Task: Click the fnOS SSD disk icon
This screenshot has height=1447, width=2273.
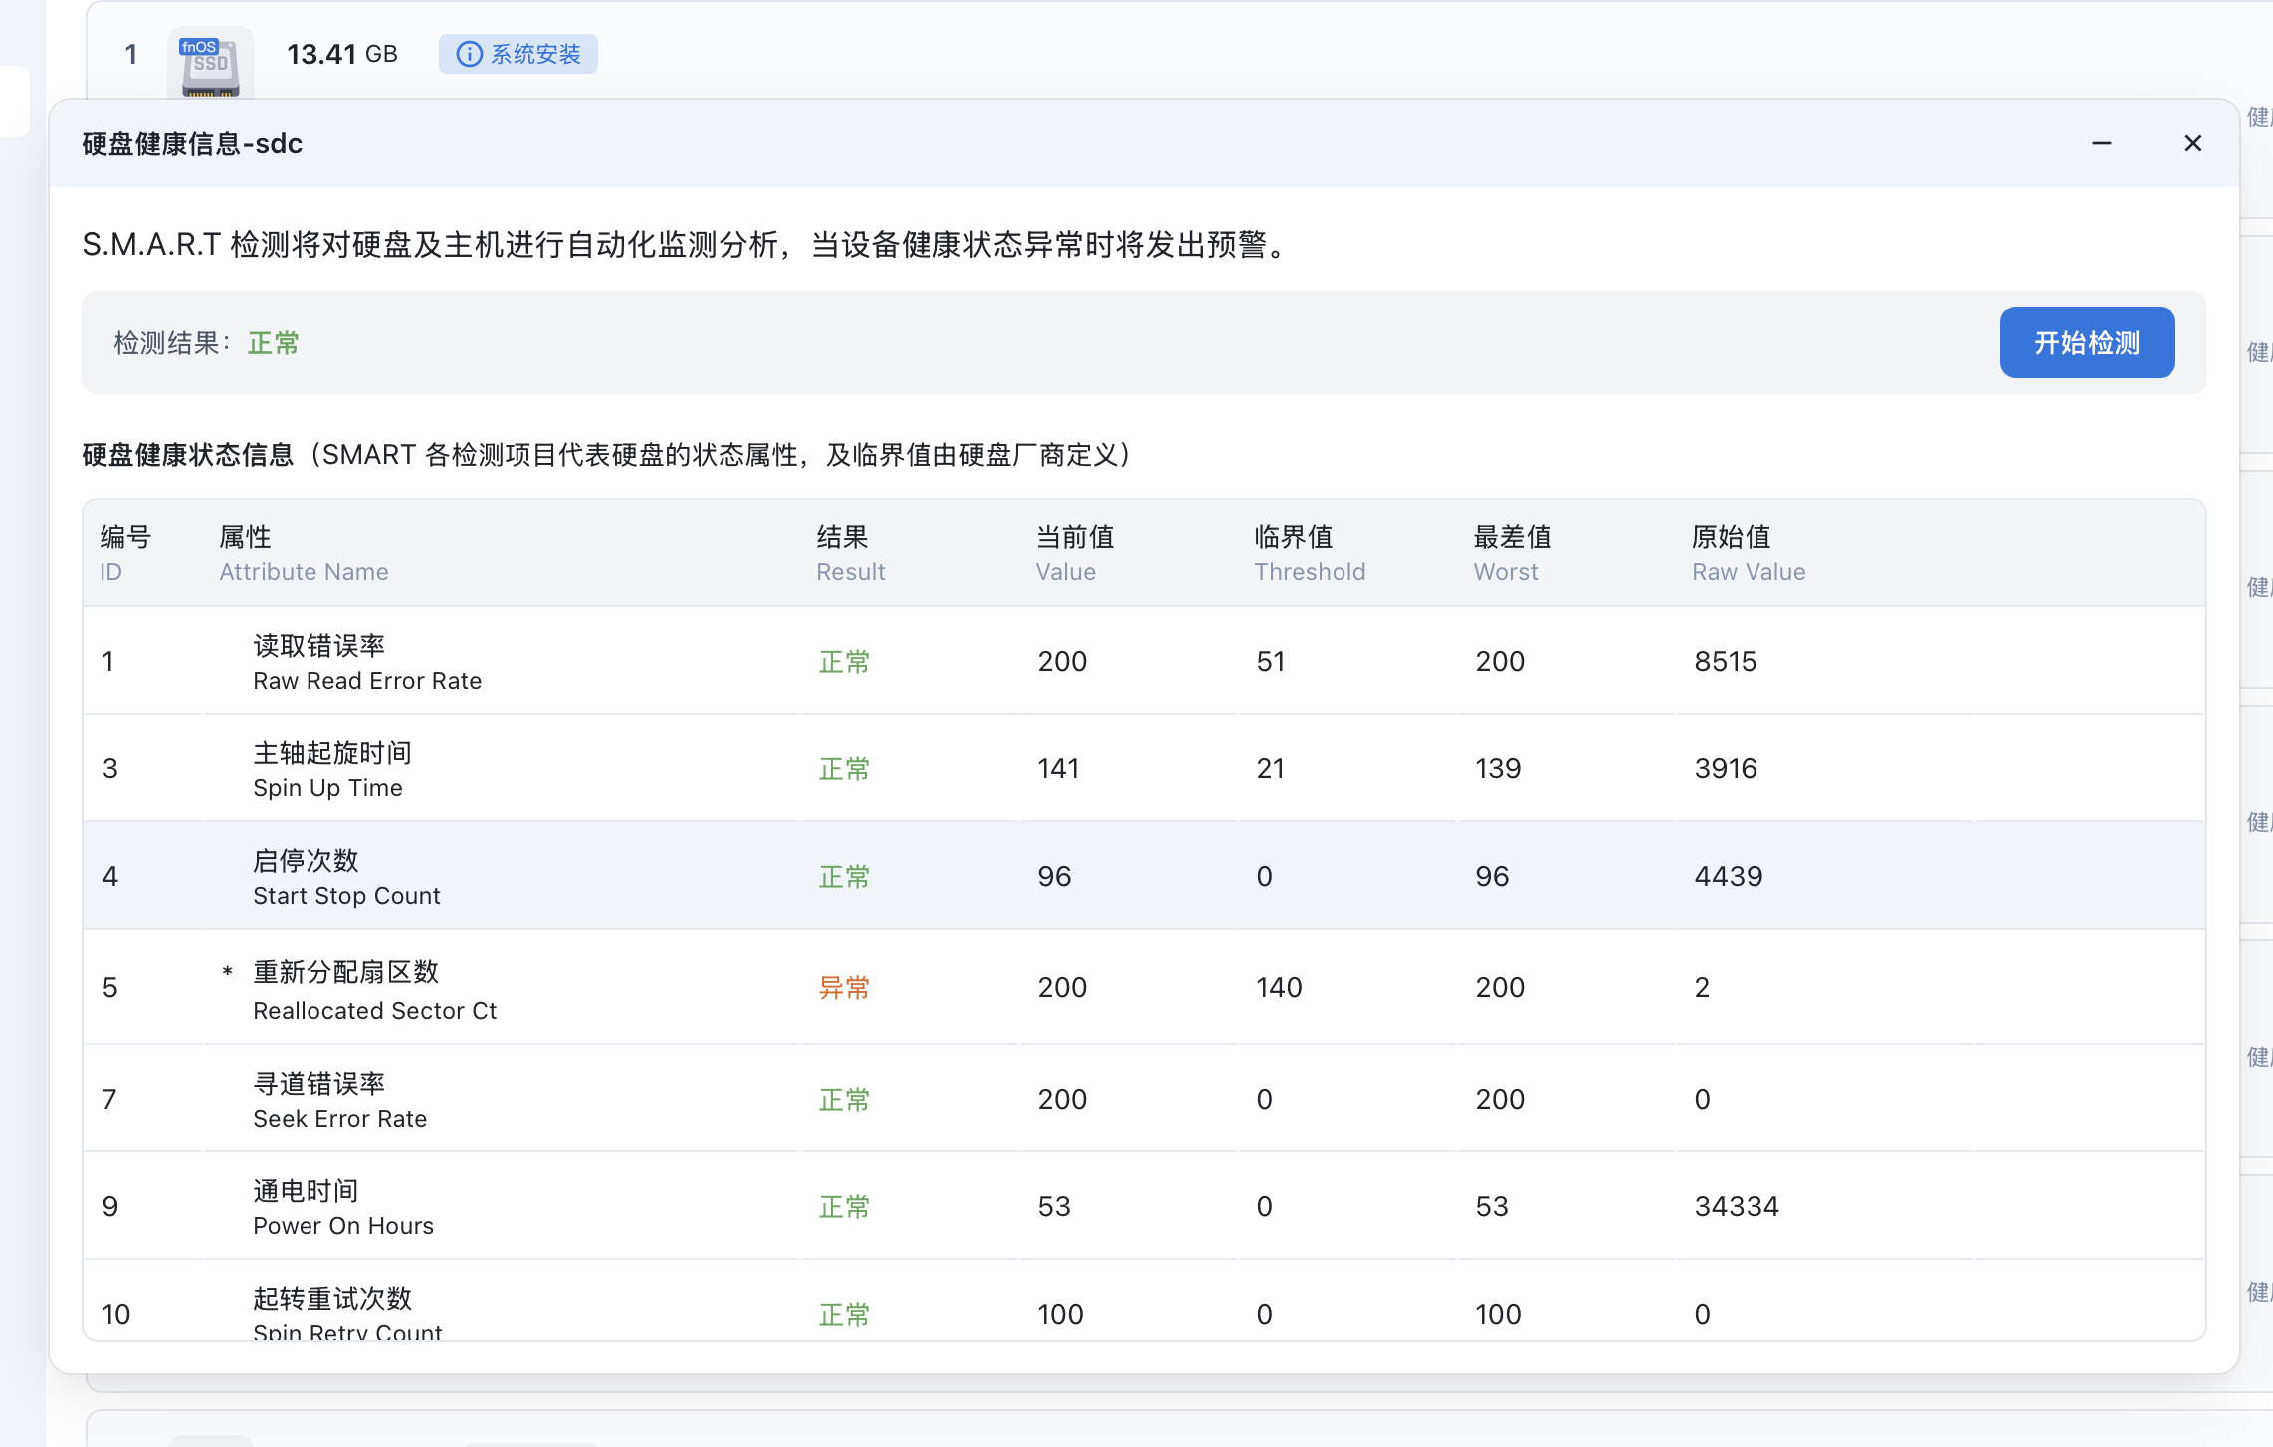Action: tap(210, 65)
